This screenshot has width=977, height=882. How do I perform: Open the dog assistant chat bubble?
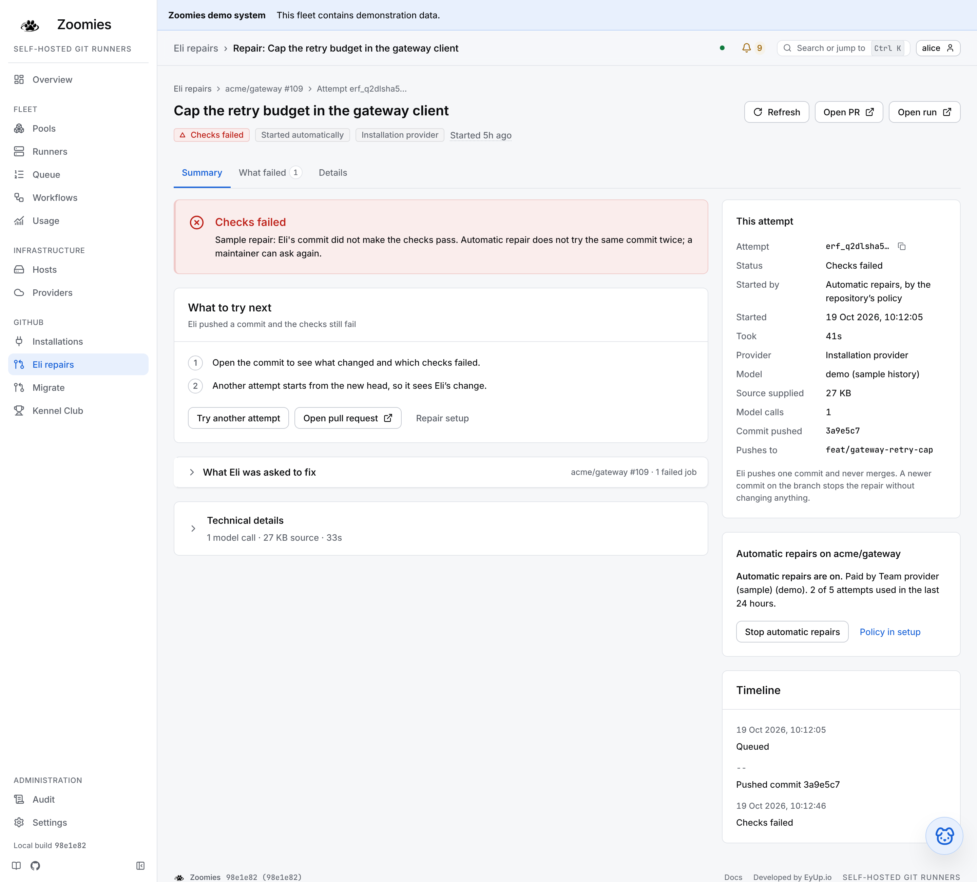(944, 836)
